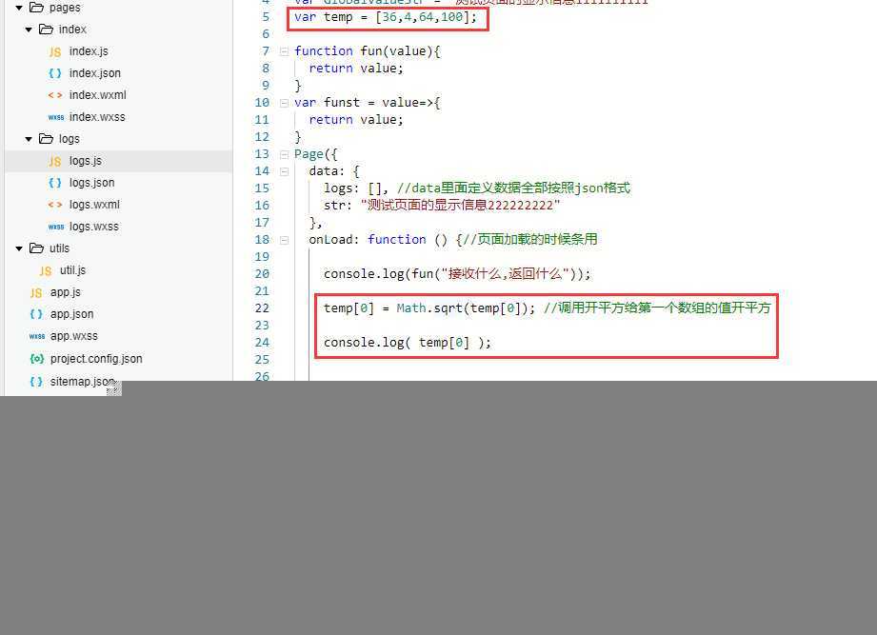
Task: Click wxss icon of index.wxss
Action: [56, 117]
